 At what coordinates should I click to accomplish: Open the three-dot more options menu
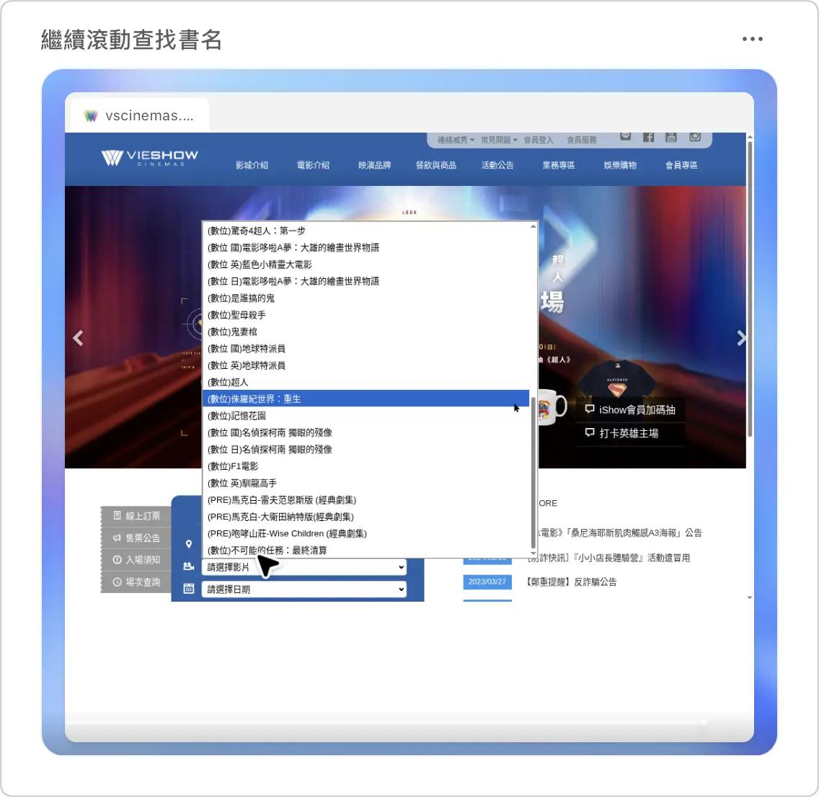752,39
